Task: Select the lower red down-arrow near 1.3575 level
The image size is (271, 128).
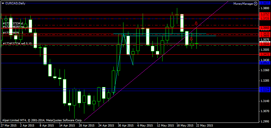Action: tap(191, 39)
